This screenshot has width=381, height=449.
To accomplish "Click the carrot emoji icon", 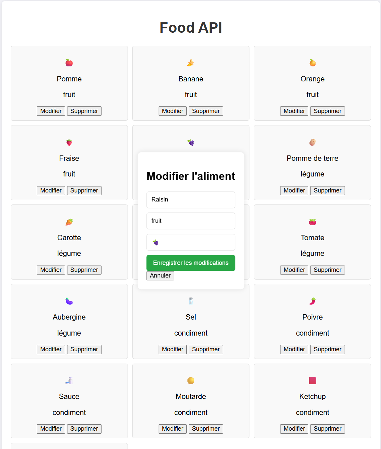I will pos(69,222).
